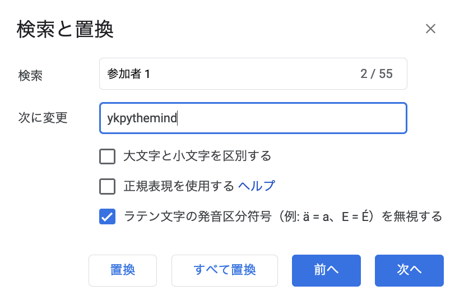Click on the word ykpythemind in replace field
The width and height of the screenshot is (464, 304).
point(142,118)
